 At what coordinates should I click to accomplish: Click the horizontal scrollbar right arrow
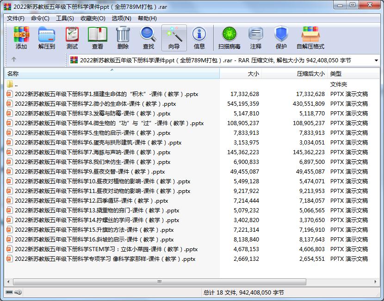click(x=375, y=282)
